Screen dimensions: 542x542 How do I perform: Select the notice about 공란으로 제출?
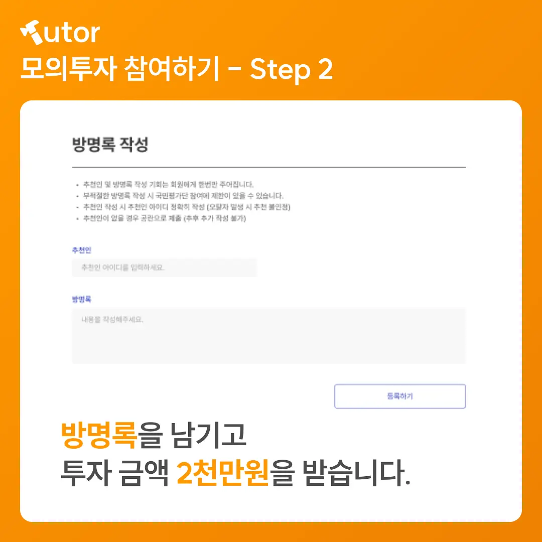(x=165, y=218)
